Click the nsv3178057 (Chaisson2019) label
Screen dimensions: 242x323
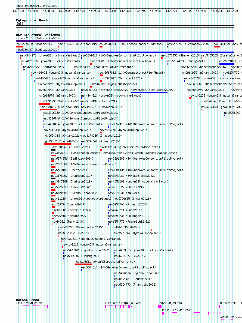[x=72, y=176]
